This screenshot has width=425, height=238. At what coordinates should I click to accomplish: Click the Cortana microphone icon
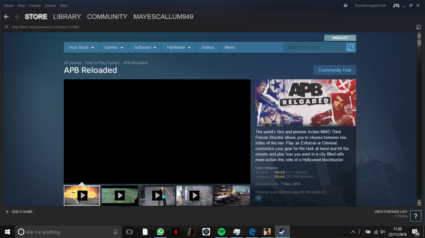coord(115,232)
